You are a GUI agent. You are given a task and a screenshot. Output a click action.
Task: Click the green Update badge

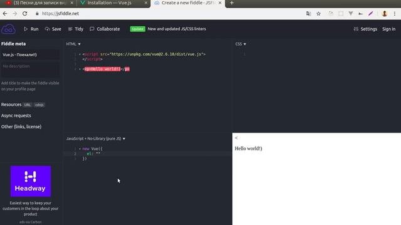pos(138,29)
